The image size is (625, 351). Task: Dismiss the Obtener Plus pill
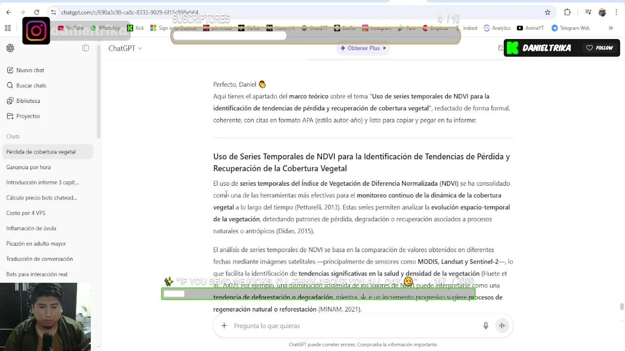click(x=384, y=48)
